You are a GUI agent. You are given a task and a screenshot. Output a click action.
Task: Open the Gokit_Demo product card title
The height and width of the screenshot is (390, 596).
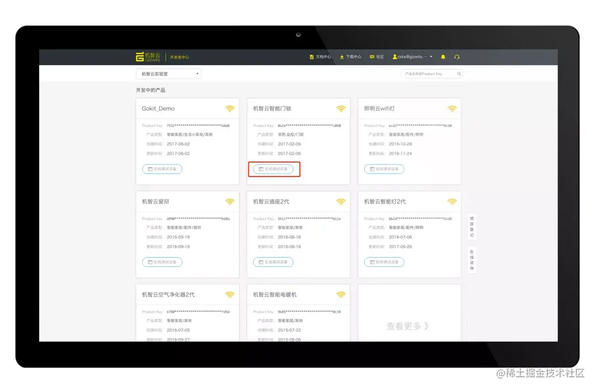coord(158,108)
